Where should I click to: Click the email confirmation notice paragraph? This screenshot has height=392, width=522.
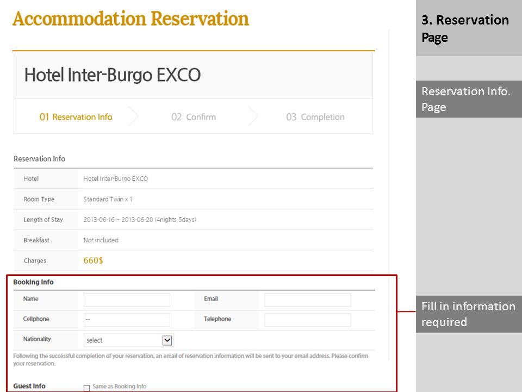click(190, 360)
